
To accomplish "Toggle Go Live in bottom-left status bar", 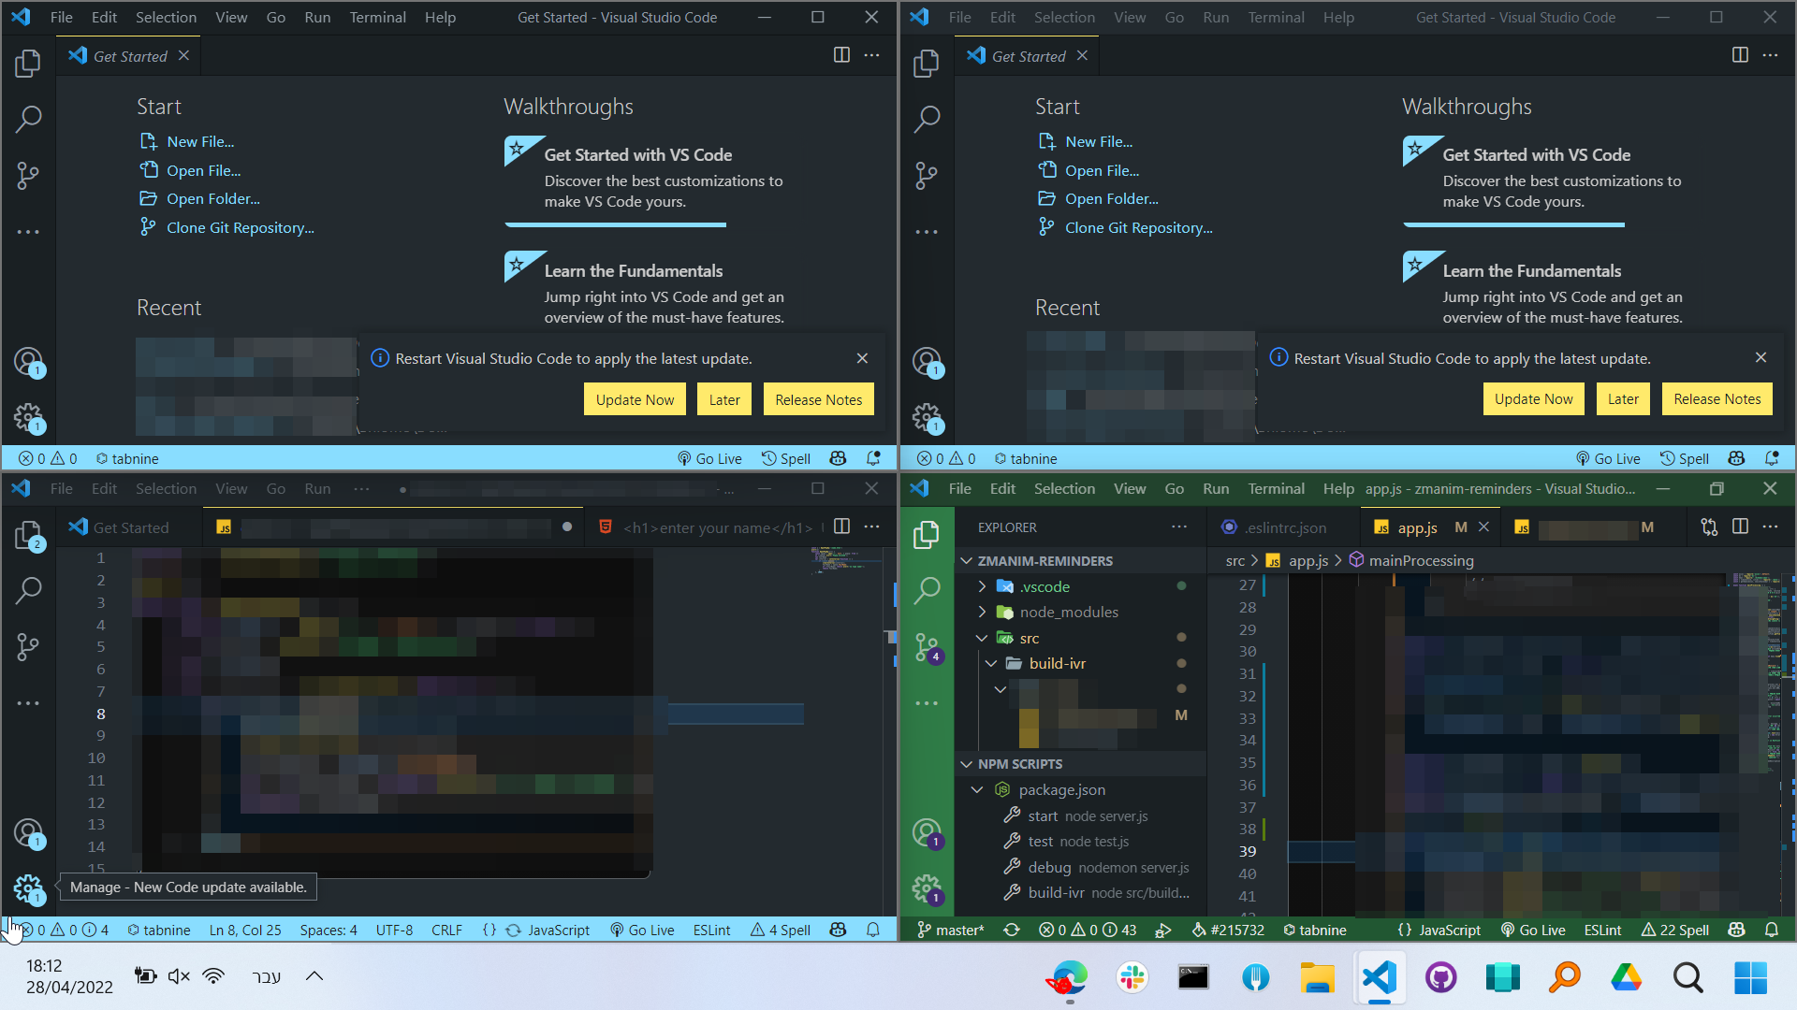I will click(642, 930).
